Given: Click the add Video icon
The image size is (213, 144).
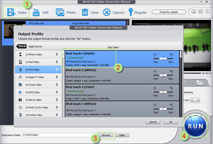Looking at the screenshot, I should coord(11,12).
